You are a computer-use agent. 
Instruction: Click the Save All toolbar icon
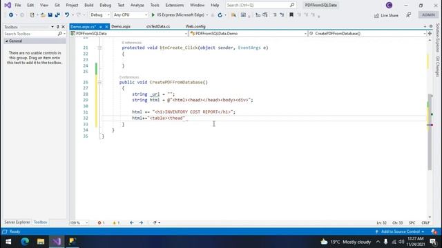(x=57, y=15)
